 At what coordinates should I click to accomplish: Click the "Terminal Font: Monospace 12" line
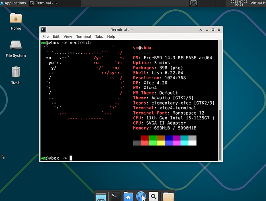[168, 113]
